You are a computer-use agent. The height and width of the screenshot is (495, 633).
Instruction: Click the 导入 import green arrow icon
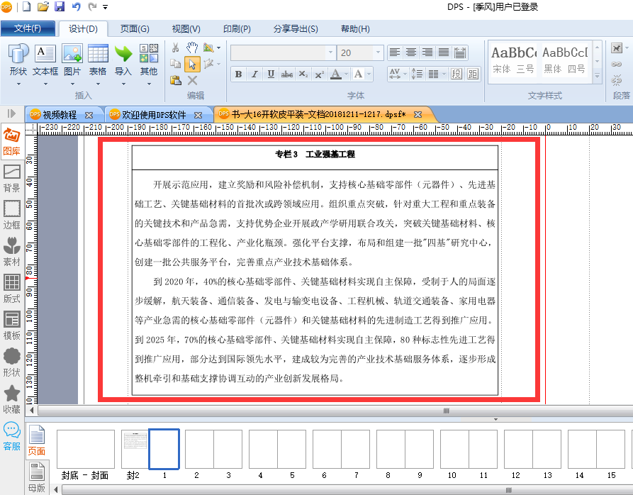[x=123, y=60]
